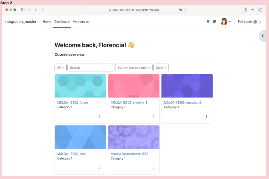Open course MDLQA-18302_past link
Screen dimensions: 269x179
(71, 154)
